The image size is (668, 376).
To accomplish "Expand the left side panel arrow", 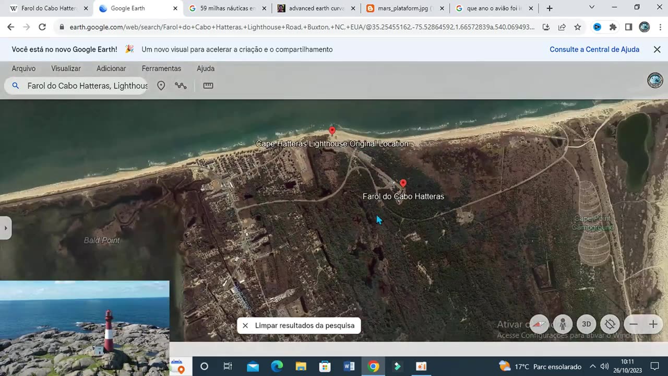I will [6, 228].
